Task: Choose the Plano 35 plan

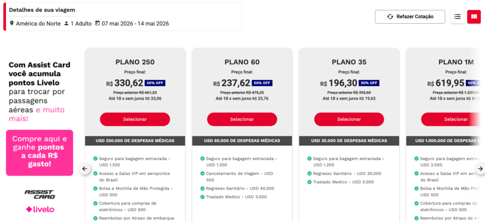Action: pyautogui.click(x=349, y=119)
